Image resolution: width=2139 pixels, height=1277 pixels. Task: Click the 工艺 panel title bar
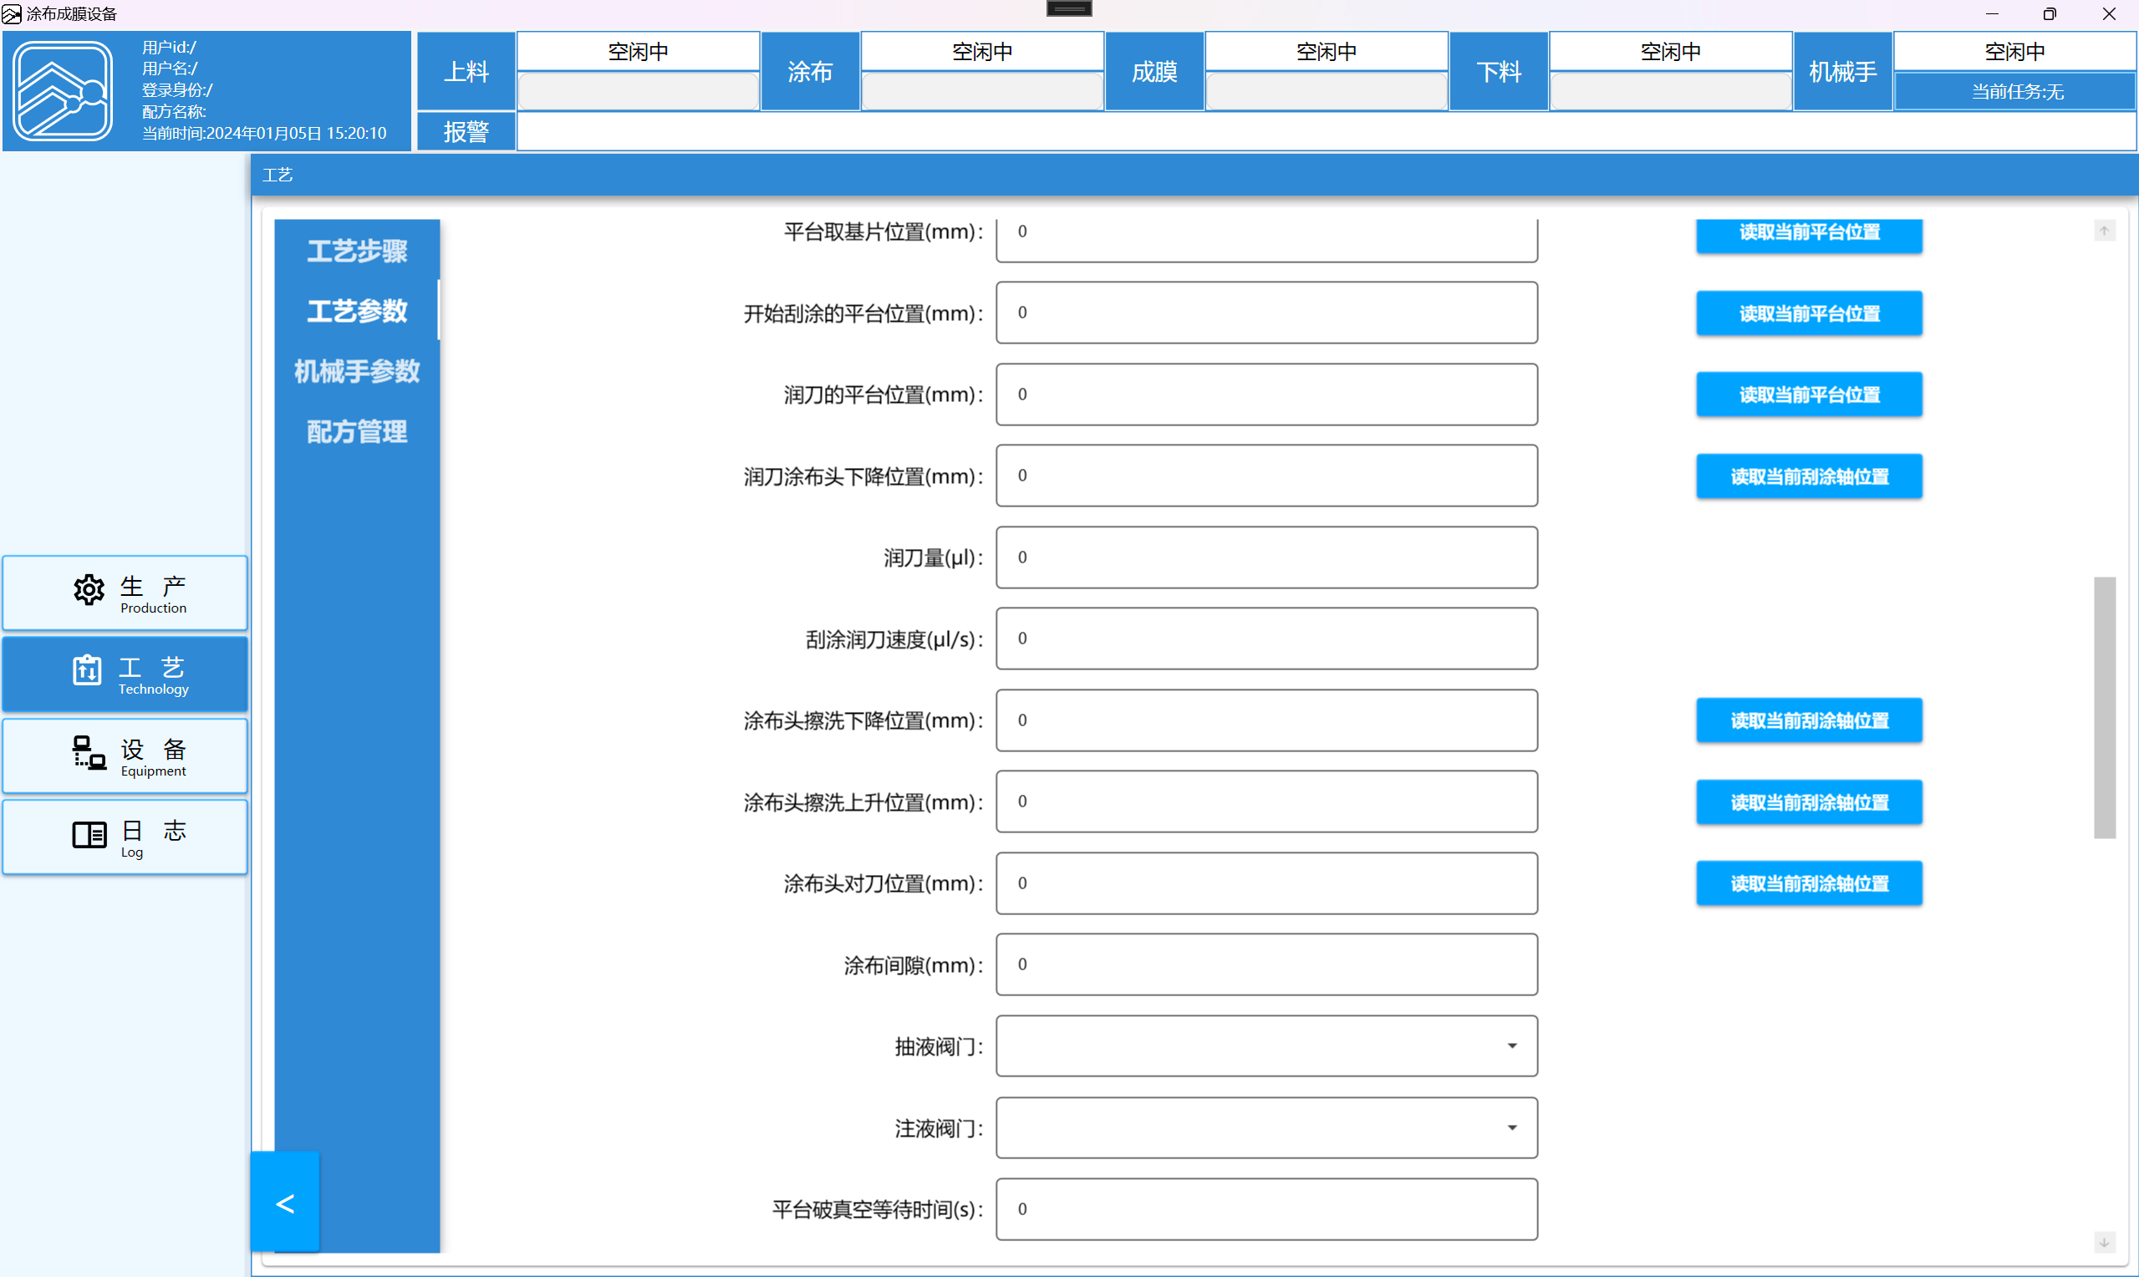click(x=1194, y=175)
